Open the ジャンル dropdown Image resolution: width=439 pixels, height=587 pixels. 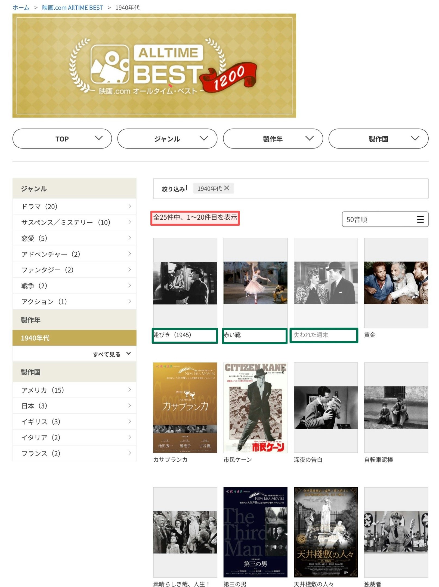pos(167,139)
